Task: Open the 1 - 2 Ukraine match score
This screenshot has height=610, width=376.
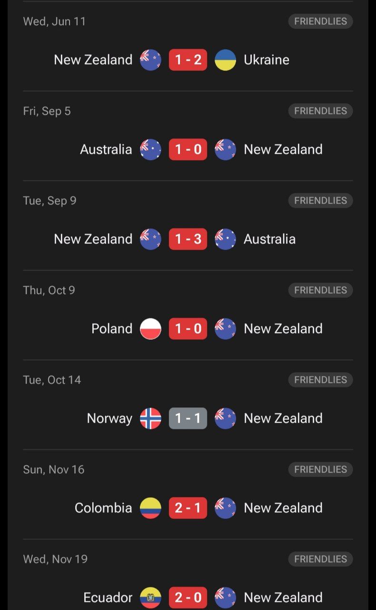Action: [x=188, y=60]
